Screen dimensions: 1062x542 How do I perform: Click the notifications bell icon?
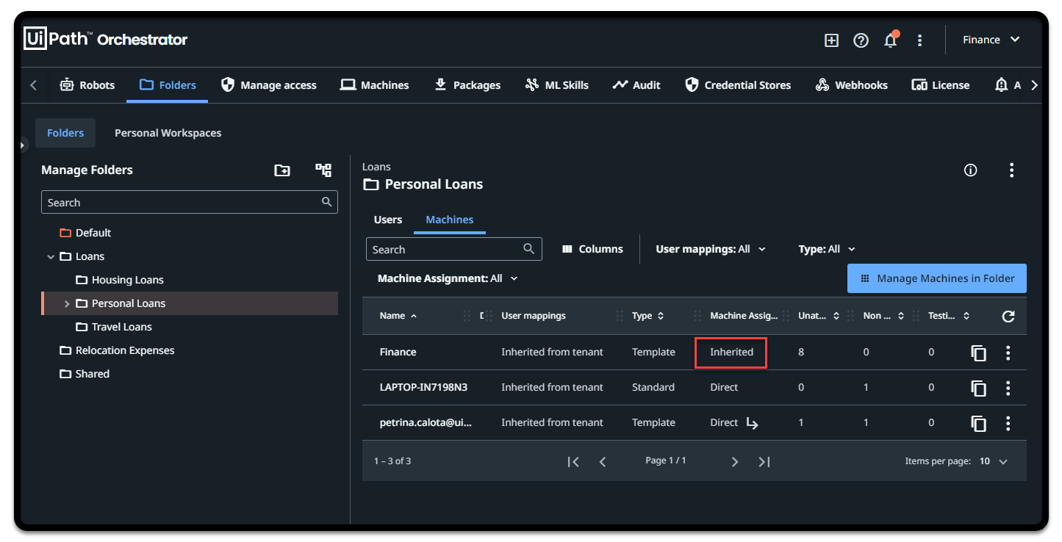coord(890,40)
